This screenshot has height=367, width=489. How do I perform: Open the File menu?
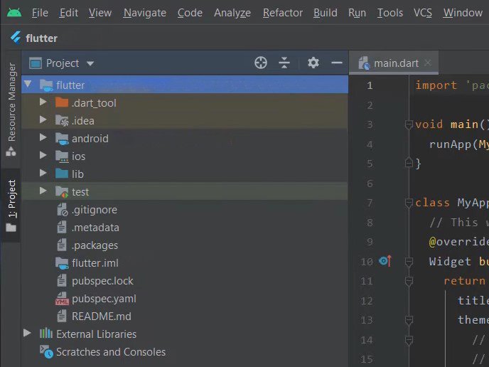[x=40, y=13]
